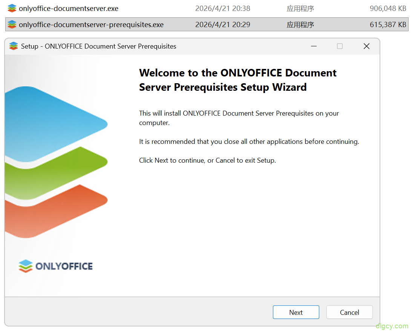Click the 应用程序 type for the prerequisites exe

(x=300, y=24)
